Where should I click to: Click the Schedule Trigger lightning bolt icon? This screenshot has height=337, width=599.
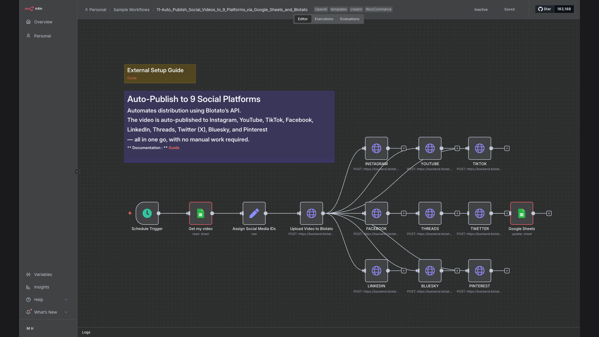coord(130,213)
